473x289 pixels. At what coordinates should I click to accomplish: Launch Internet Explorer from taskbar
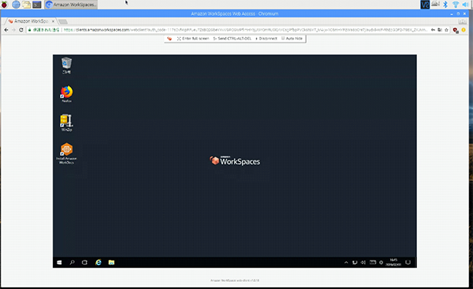[x=99, y=262]
